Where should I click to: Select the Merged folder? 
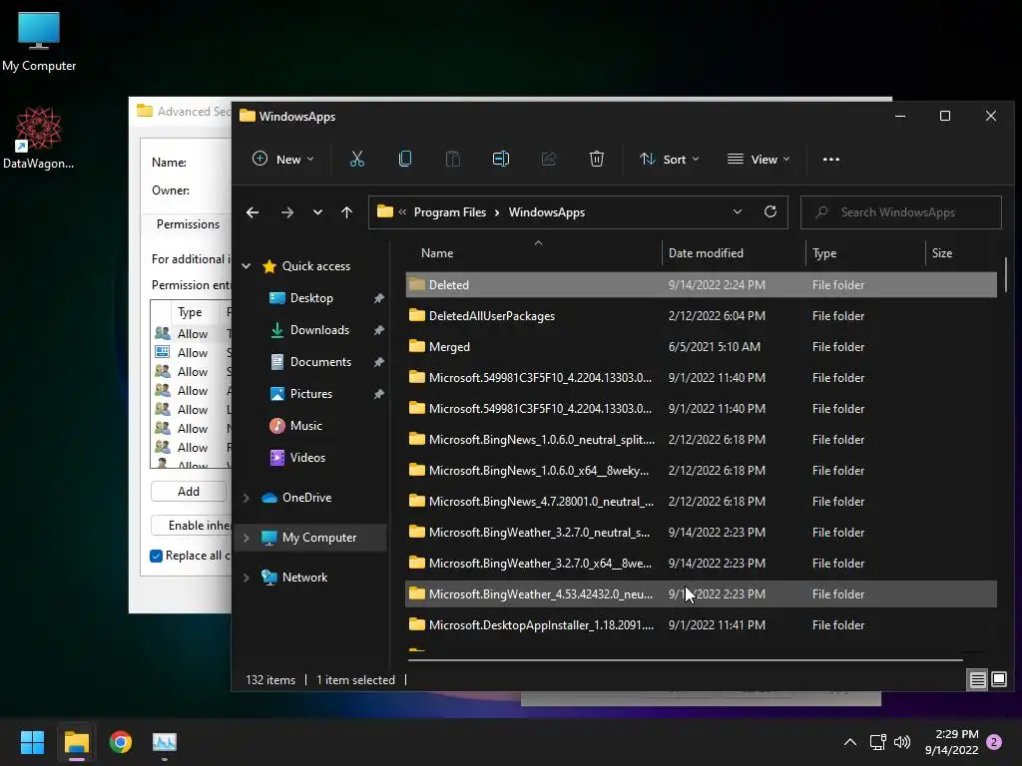[701, 346]
